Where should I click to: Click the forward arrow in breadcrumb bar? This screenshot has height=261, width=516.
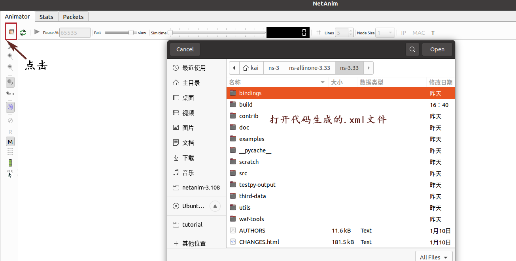368,68
